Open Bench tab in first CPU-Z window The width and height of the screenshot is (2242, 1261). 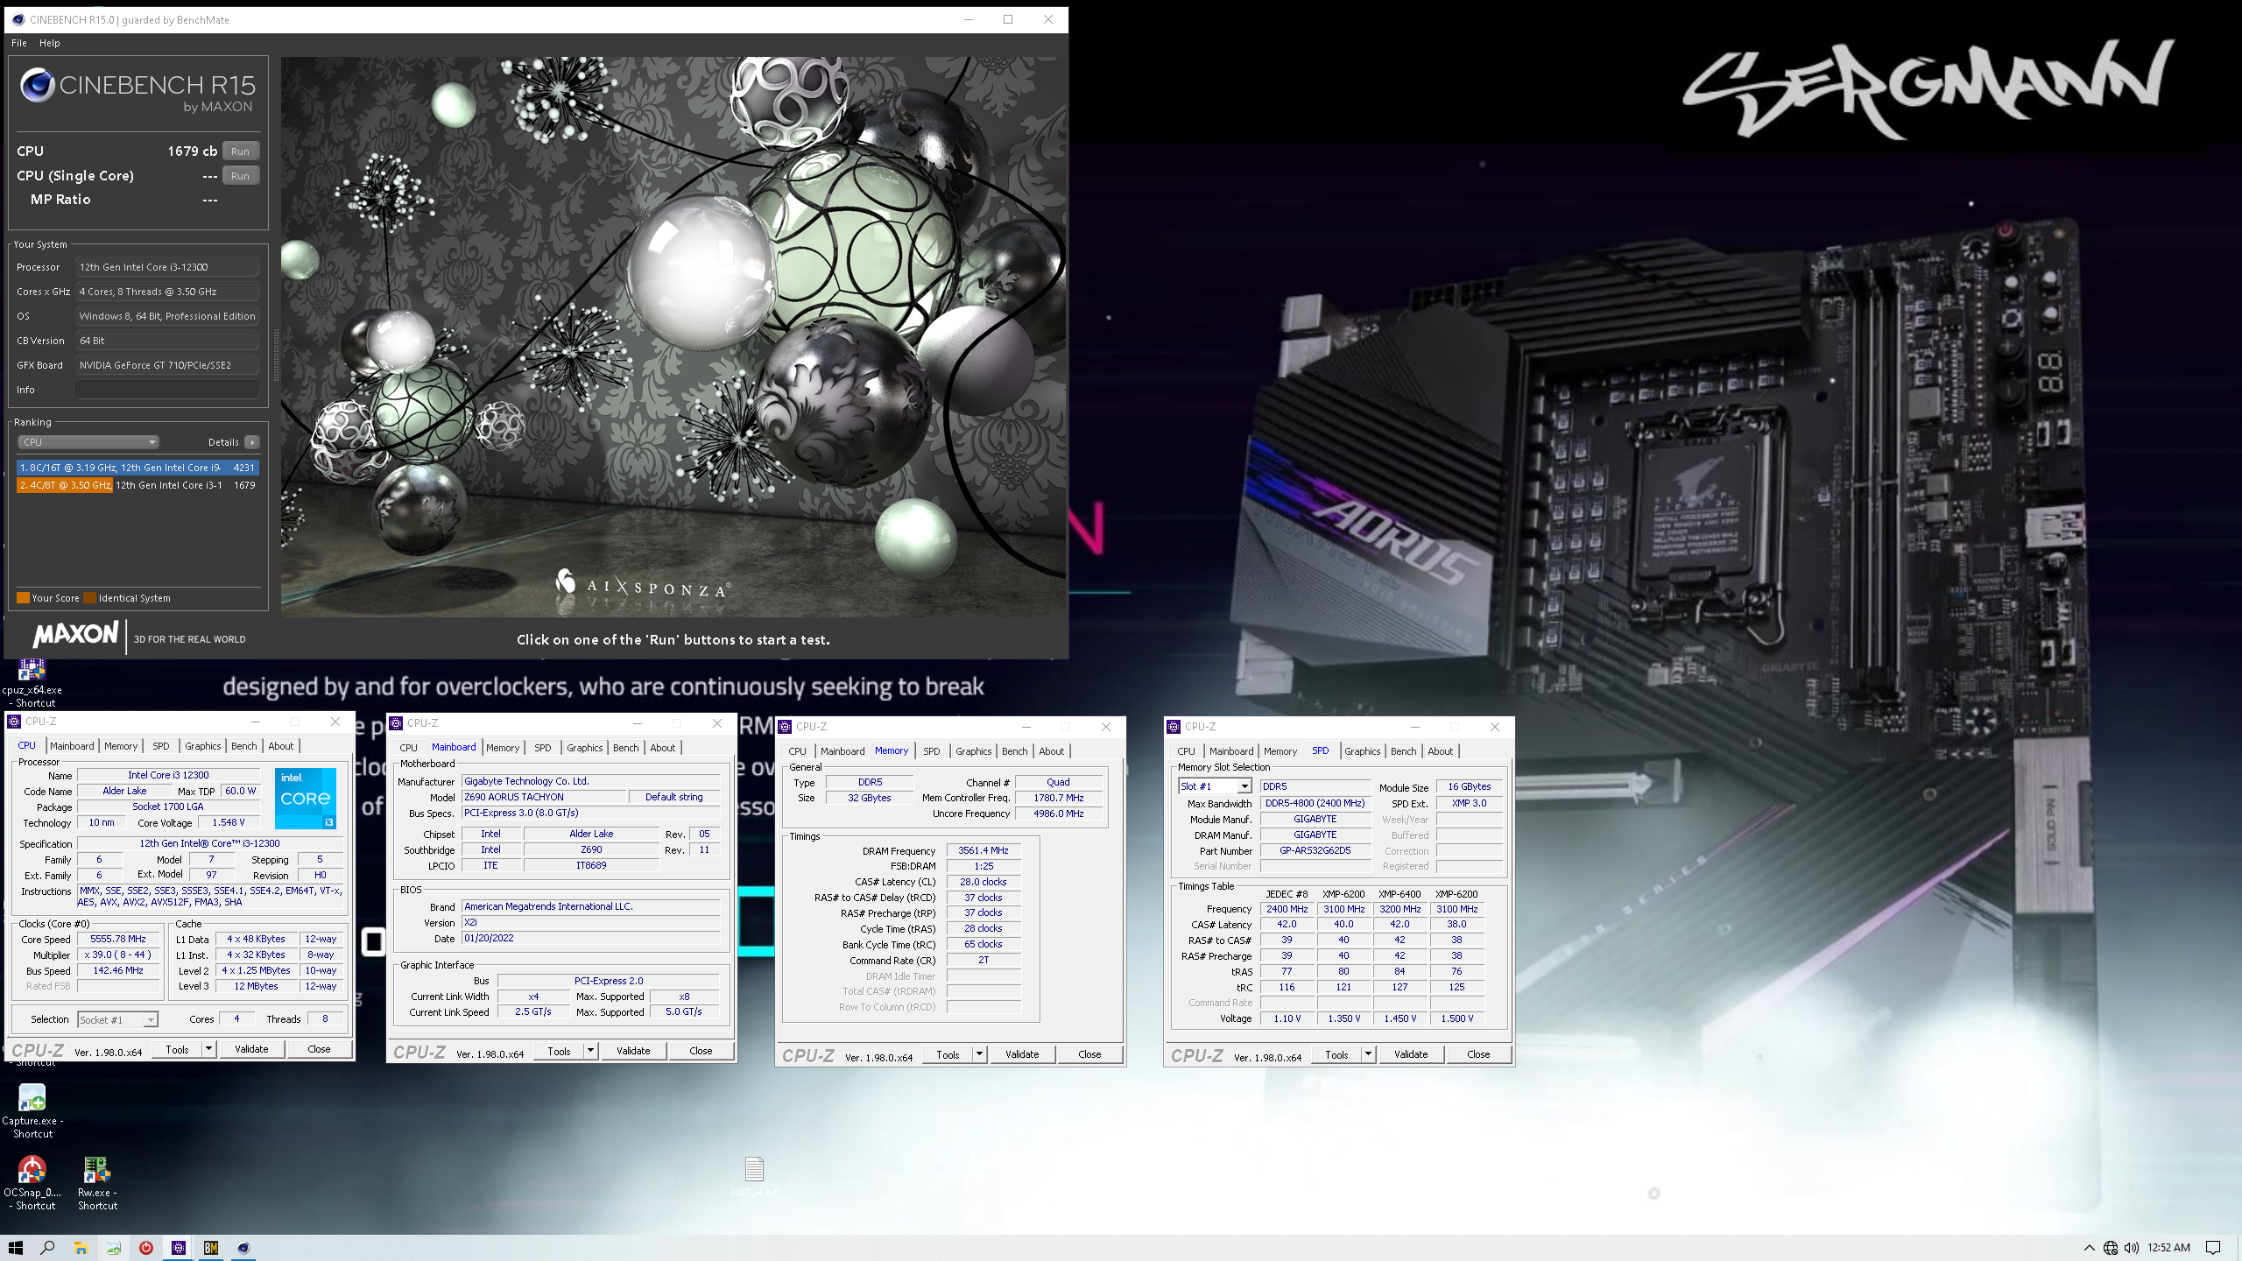tap(244, 746)
